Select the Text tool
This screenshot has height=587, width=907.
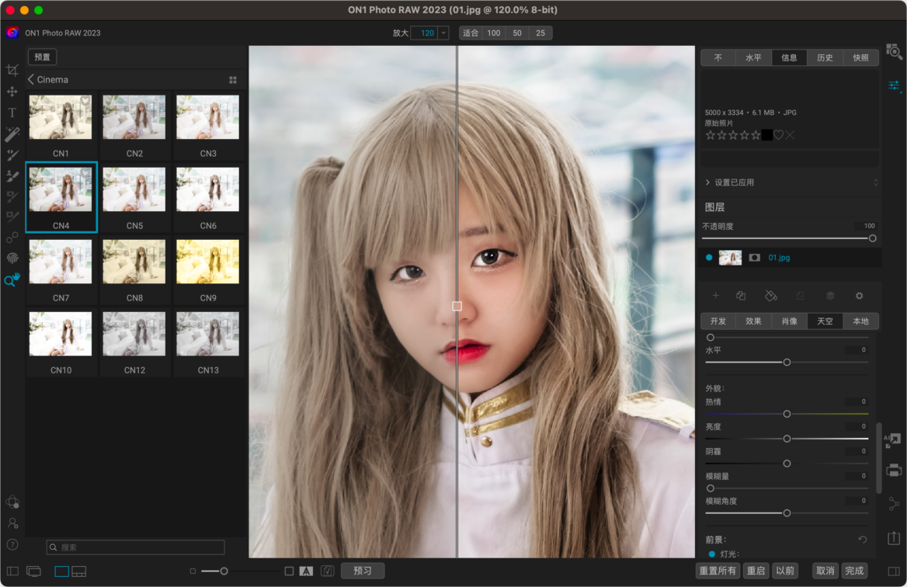(12, 113)
